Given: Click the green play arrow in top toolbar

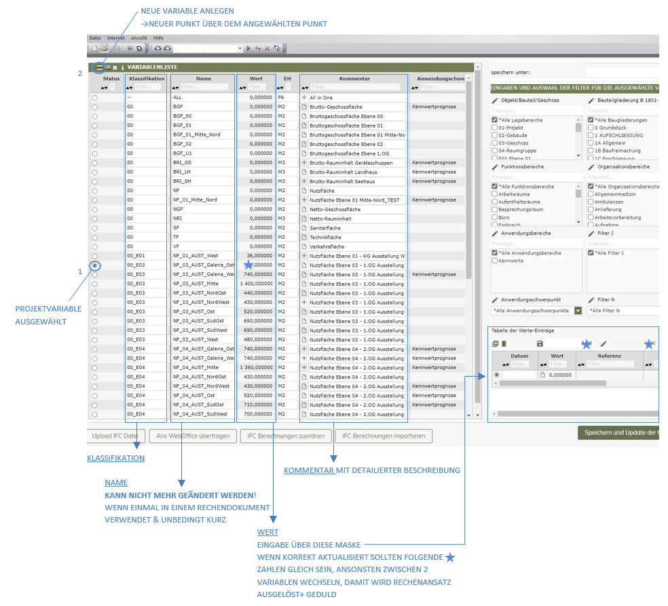Looking at the screenshot, I should click(x=248, y=49).
